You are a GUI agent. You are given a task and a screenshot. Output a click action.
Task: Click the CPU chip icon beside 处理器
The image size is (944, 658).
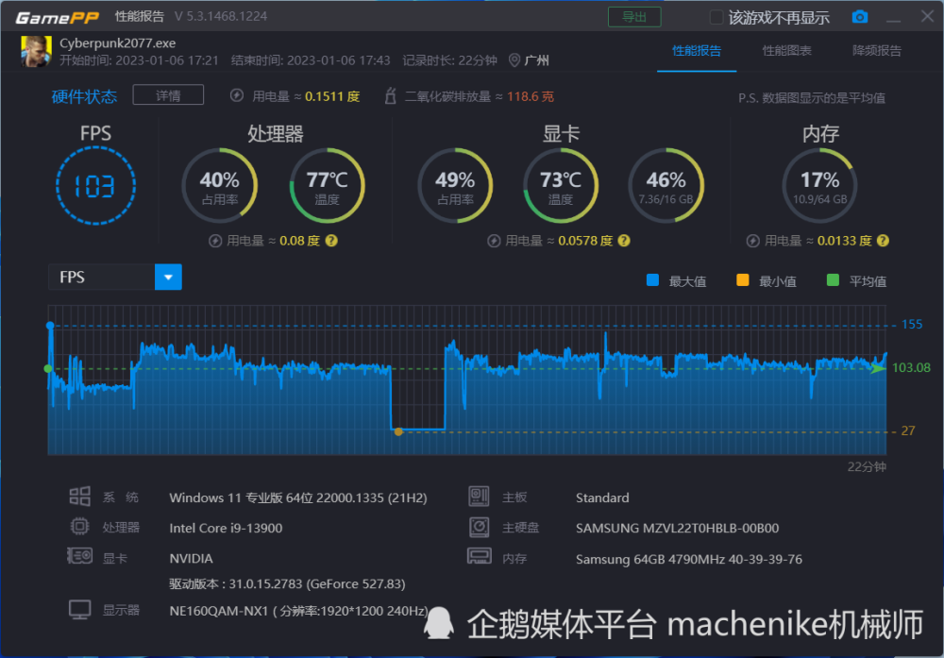click(x=79, y=527)
